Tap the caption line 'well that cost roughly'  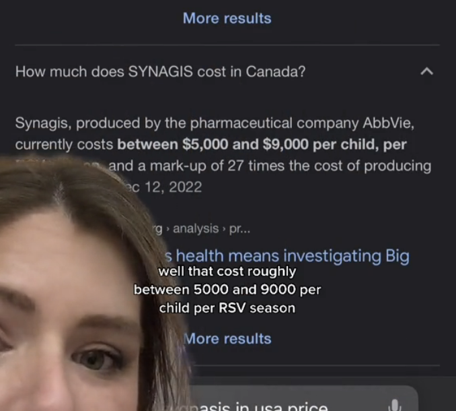pos(227,272)
